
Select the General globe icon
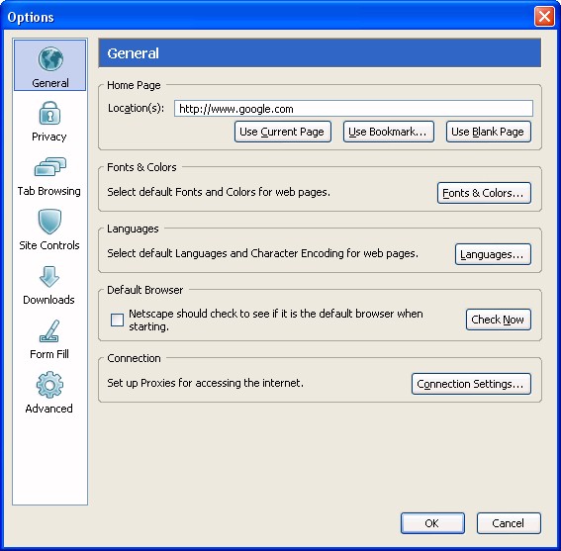pos(50,58)
